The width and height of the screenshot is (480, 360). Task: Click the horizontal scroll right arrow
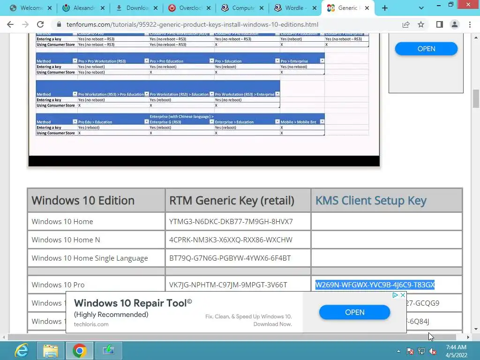[x=468, y=337]
